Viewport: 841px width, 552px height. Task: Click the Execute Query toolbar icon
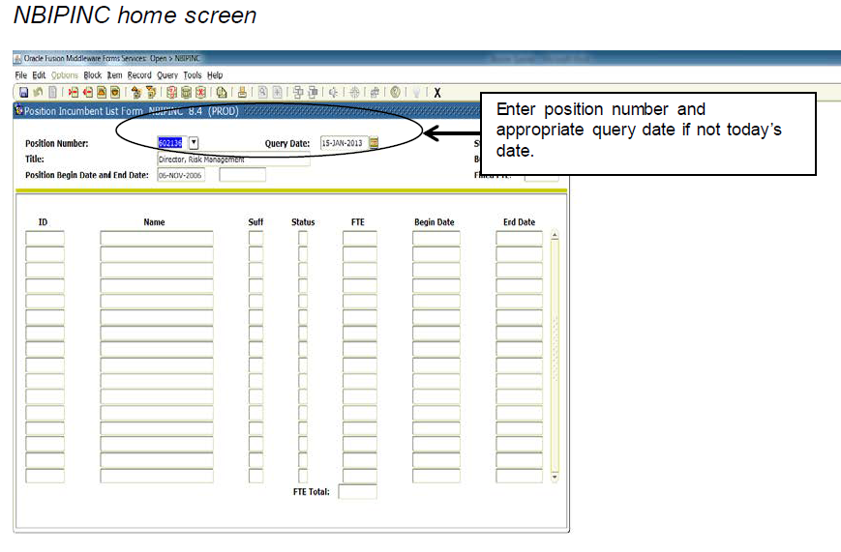(x=186, y=93)
